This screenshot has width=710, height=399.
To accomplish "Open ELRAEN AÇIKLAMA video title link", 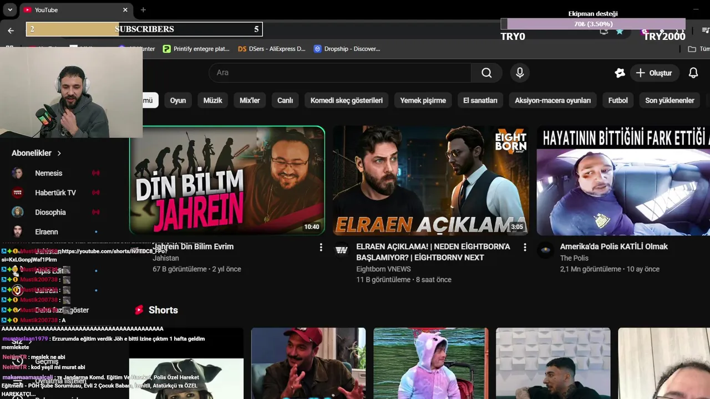I will point(433,252).
